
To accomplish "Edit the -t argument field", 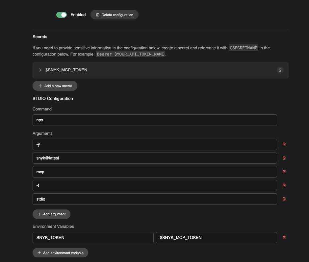I will pyautogui.click(x=155, y=185).
